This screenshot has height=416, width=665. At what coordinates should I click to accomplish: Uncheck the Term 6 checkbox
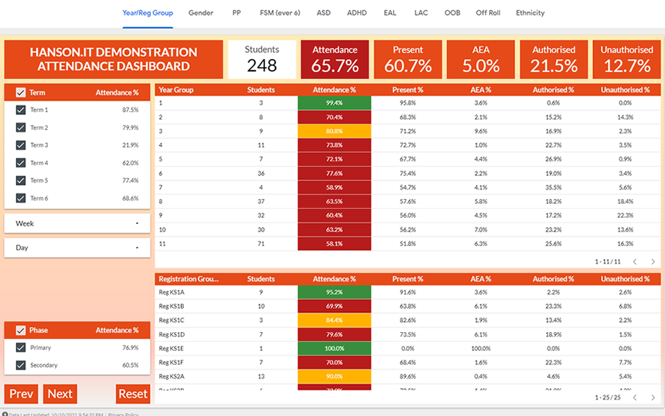point(20,198)
